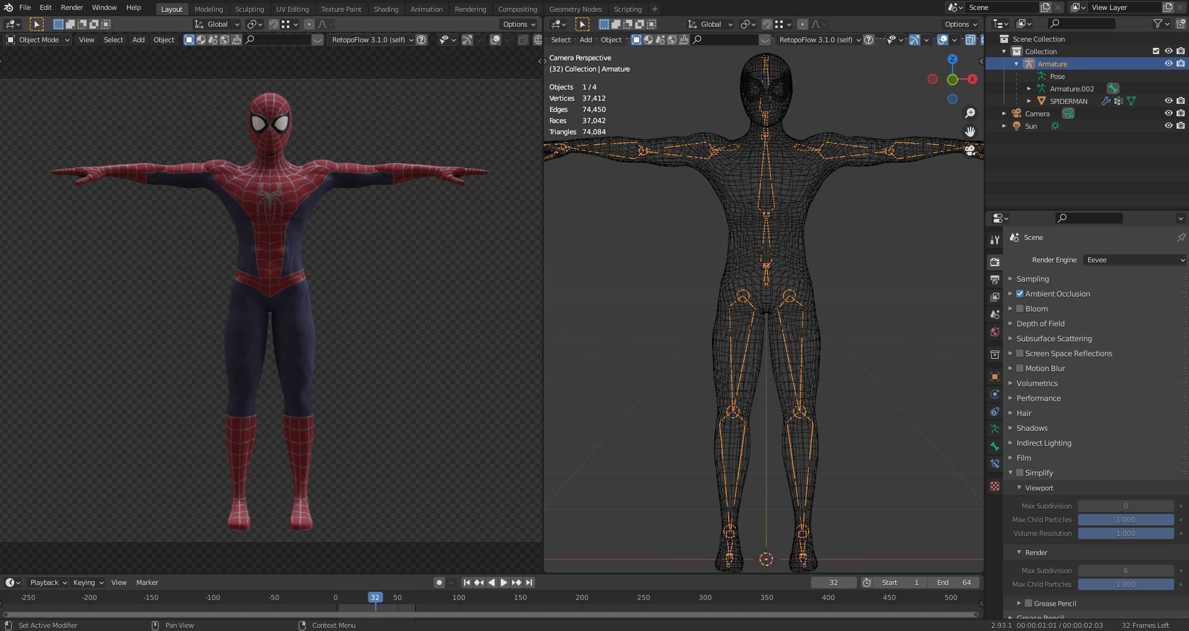
Task: Open the Scene properties tab
Action: tap(995, 314)
